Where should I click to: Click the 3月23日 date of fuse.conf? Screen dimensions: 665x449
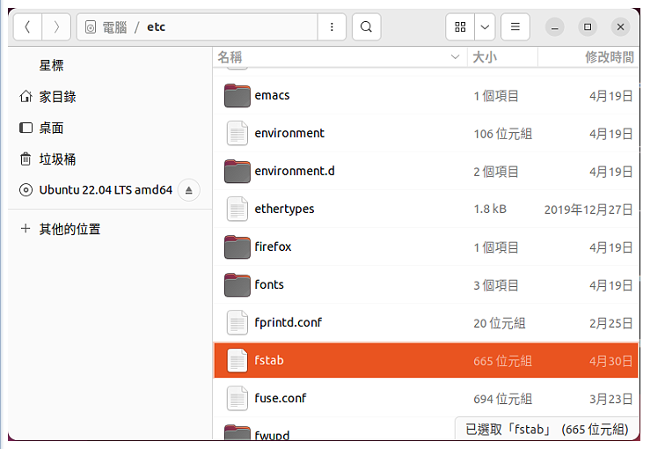coord(610,399)
